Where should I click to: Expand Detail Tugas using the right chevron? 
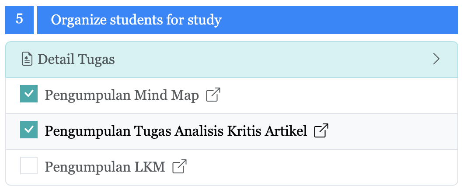tap(436, 59)
